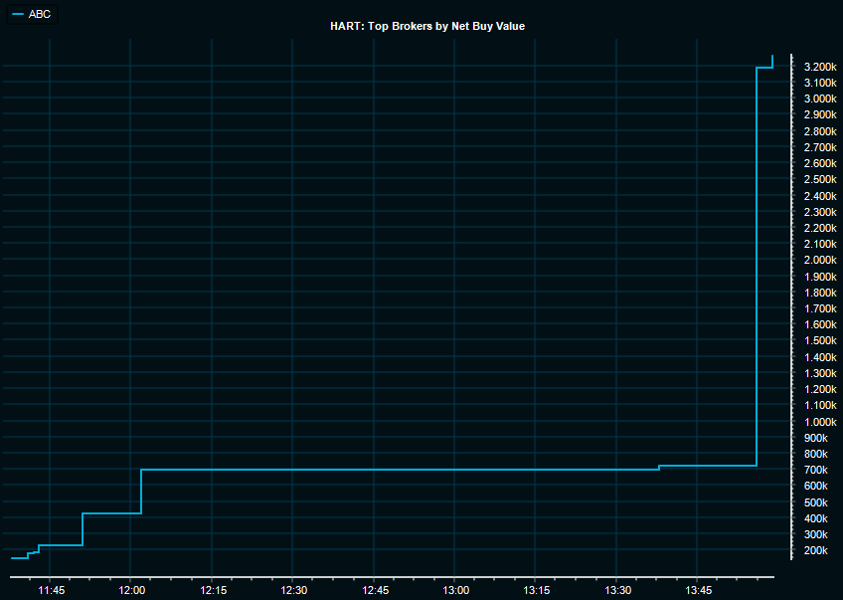
Task: Pick the 13:00 time axis label
Action: click(x=455, y=590)
